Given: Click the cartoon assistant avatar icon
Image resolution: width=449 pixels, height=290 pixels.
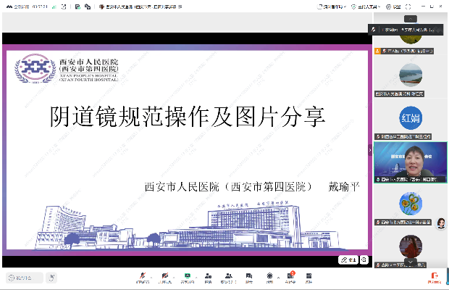Looking at the screenshot, I should click(x=441, y=223).
